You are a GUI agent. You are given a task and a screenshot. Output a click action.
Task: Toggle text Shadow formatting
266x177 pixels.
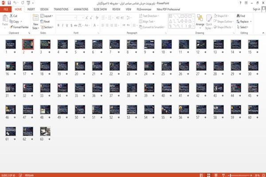(x=71, y=25)
